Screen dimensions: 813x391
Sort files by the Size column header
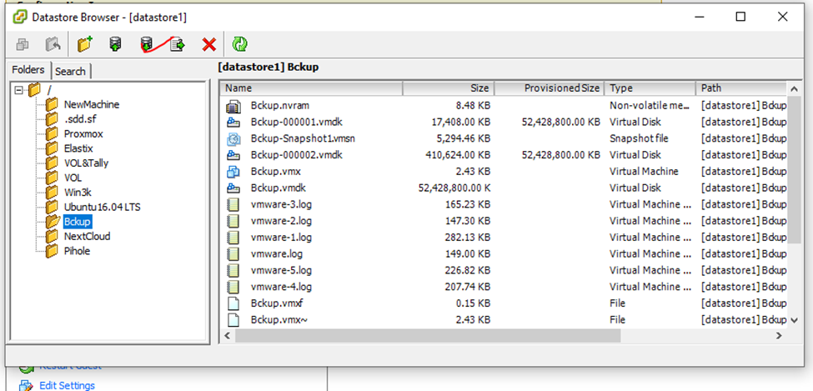tap(448, 88)
